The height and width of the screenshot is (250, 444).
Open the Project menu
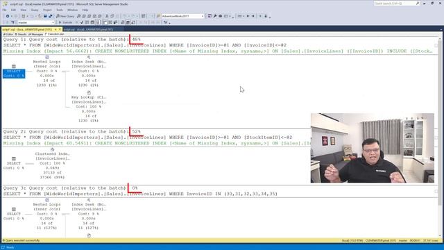pos(47,10)
